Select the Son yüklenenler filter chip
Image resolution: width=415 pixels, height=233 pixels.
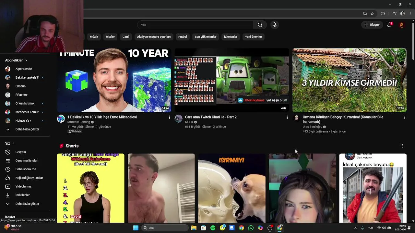[x=205, y=37]
